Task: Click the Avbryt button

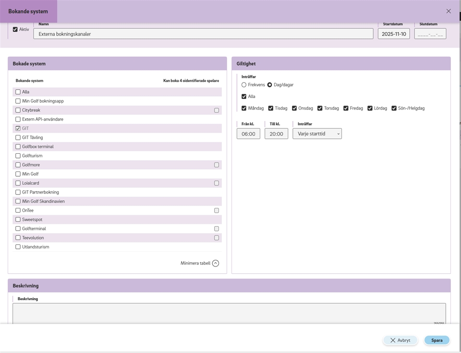Action: [x=400, y=340]
